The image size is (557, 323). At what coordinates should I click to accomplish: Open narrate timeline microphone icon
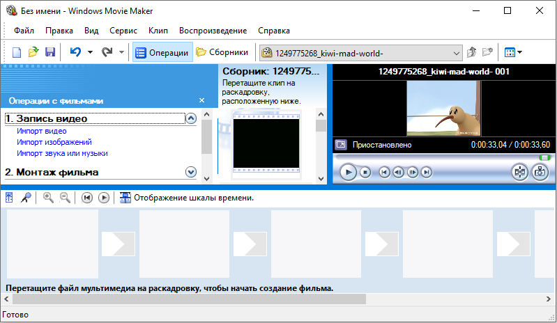tap(26, 198)
